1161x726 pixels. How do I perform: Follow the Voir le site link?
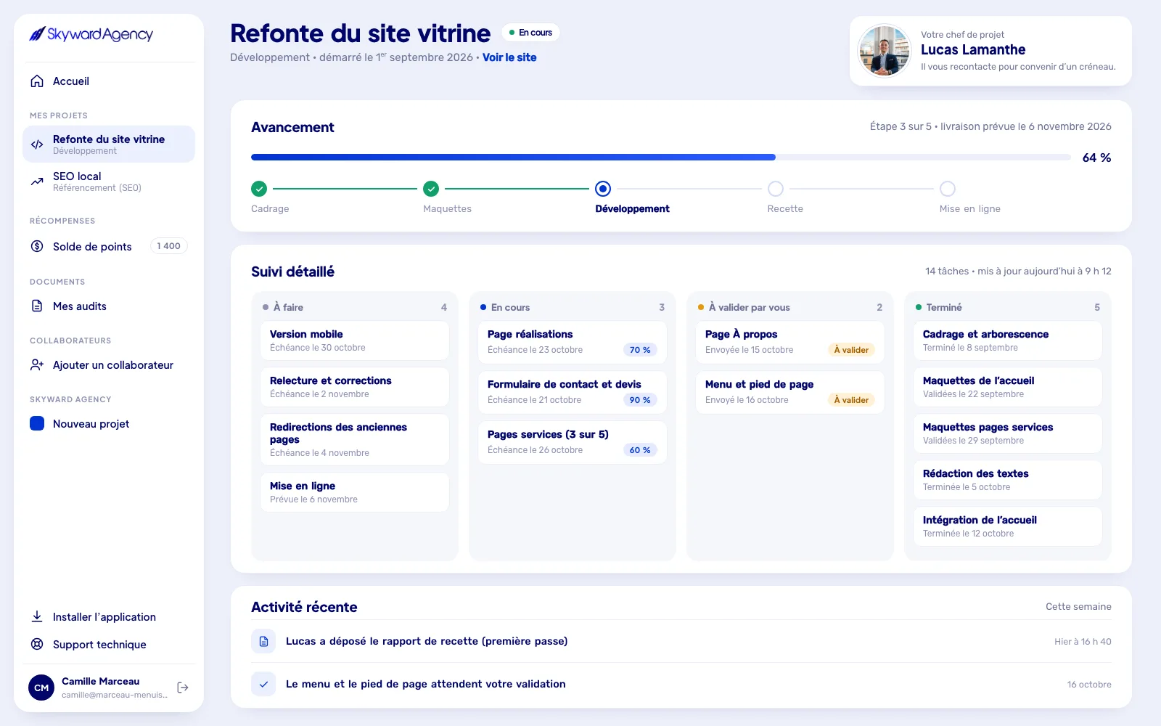click(x=509, y=57)
